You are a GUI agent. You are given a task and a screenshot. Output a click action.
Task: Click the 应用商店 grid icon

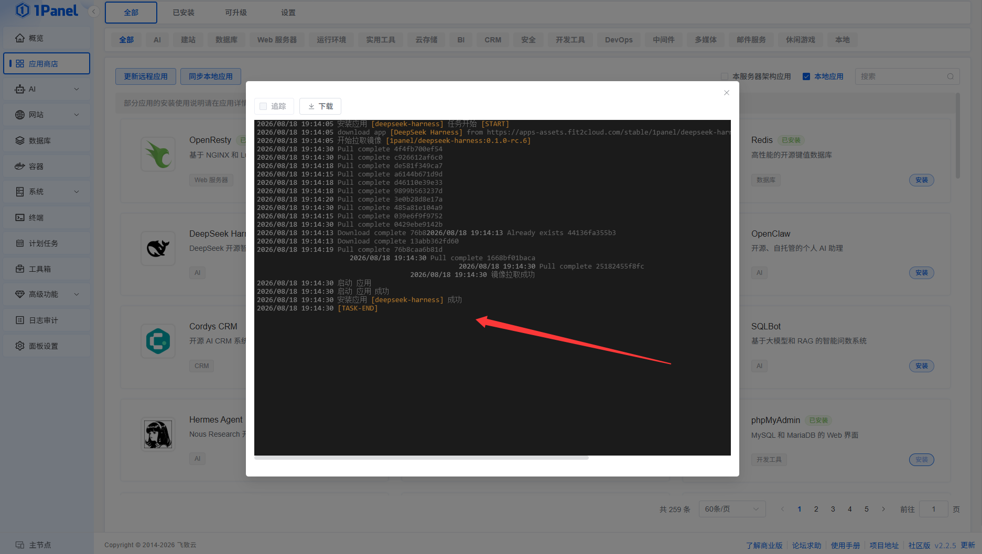point(20,63)
